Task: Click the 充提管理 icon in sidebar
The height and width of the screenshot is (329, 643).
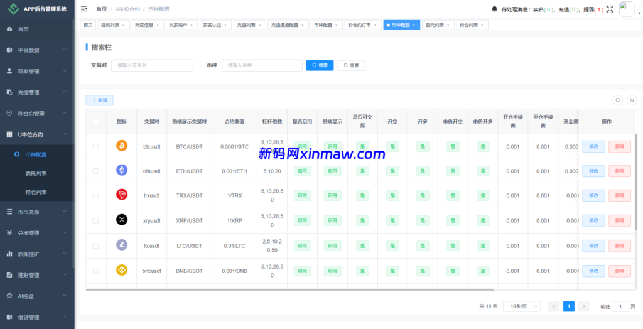Action: pyautogui.click(x=9, y=92)
